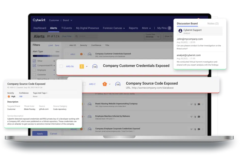Tick the checkbox for alert ARG-56
The width and height of the screenshot is (242, 162).
(x=61, y=66)
